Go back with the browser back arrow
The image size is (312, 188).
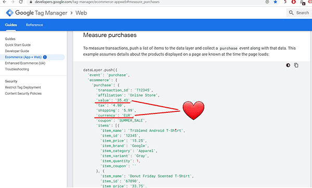point(4,2)
